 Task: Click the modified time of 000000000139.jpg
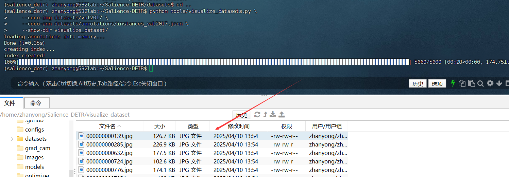pyautogui.click(x=236, y=136)
